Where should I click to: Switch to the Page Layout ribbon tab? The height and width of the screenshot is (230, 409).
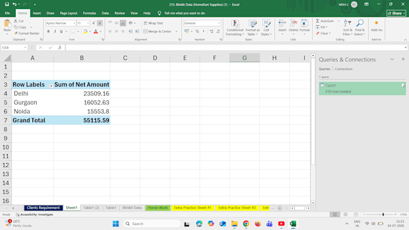click(69, 13)
